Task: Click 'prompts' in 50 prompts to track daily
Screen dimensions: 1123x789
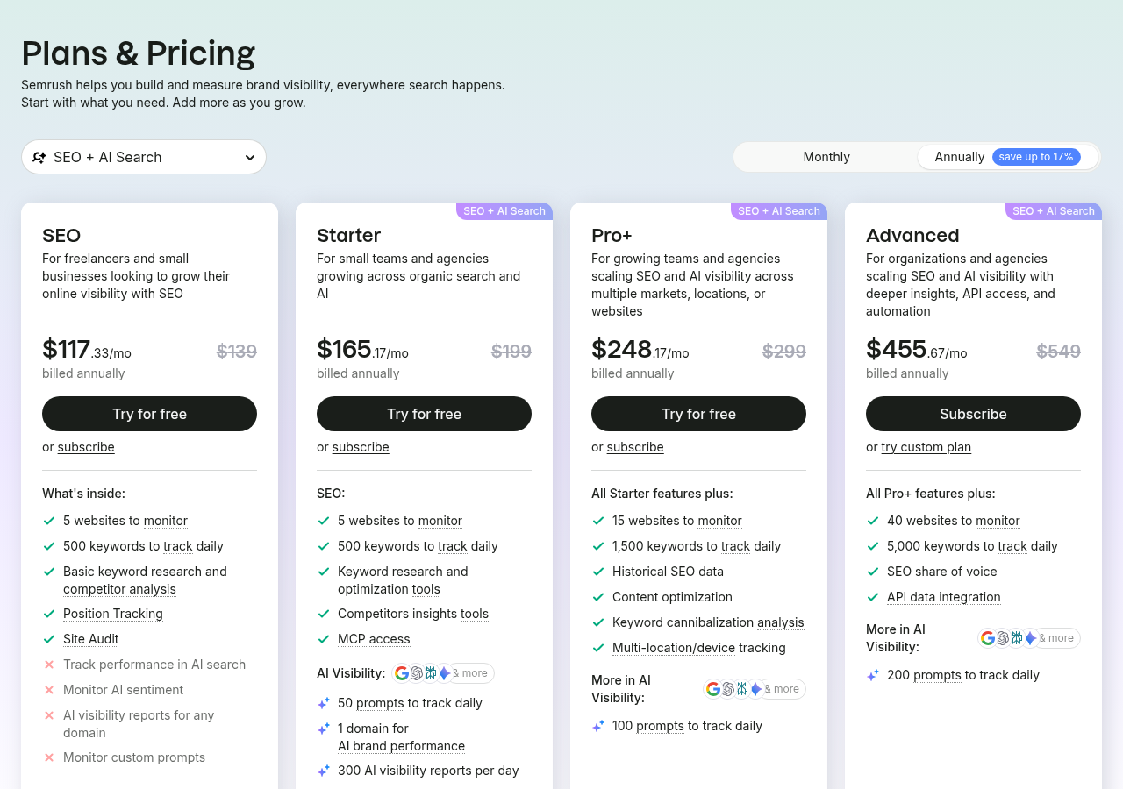Action: point(380,703)
